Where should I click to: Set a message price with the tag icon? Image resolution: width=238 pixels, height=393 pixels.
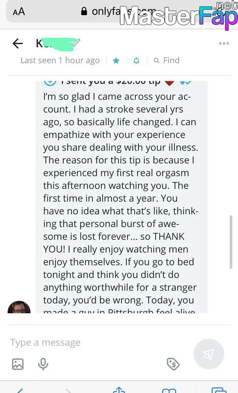click(x=173, y=364)
